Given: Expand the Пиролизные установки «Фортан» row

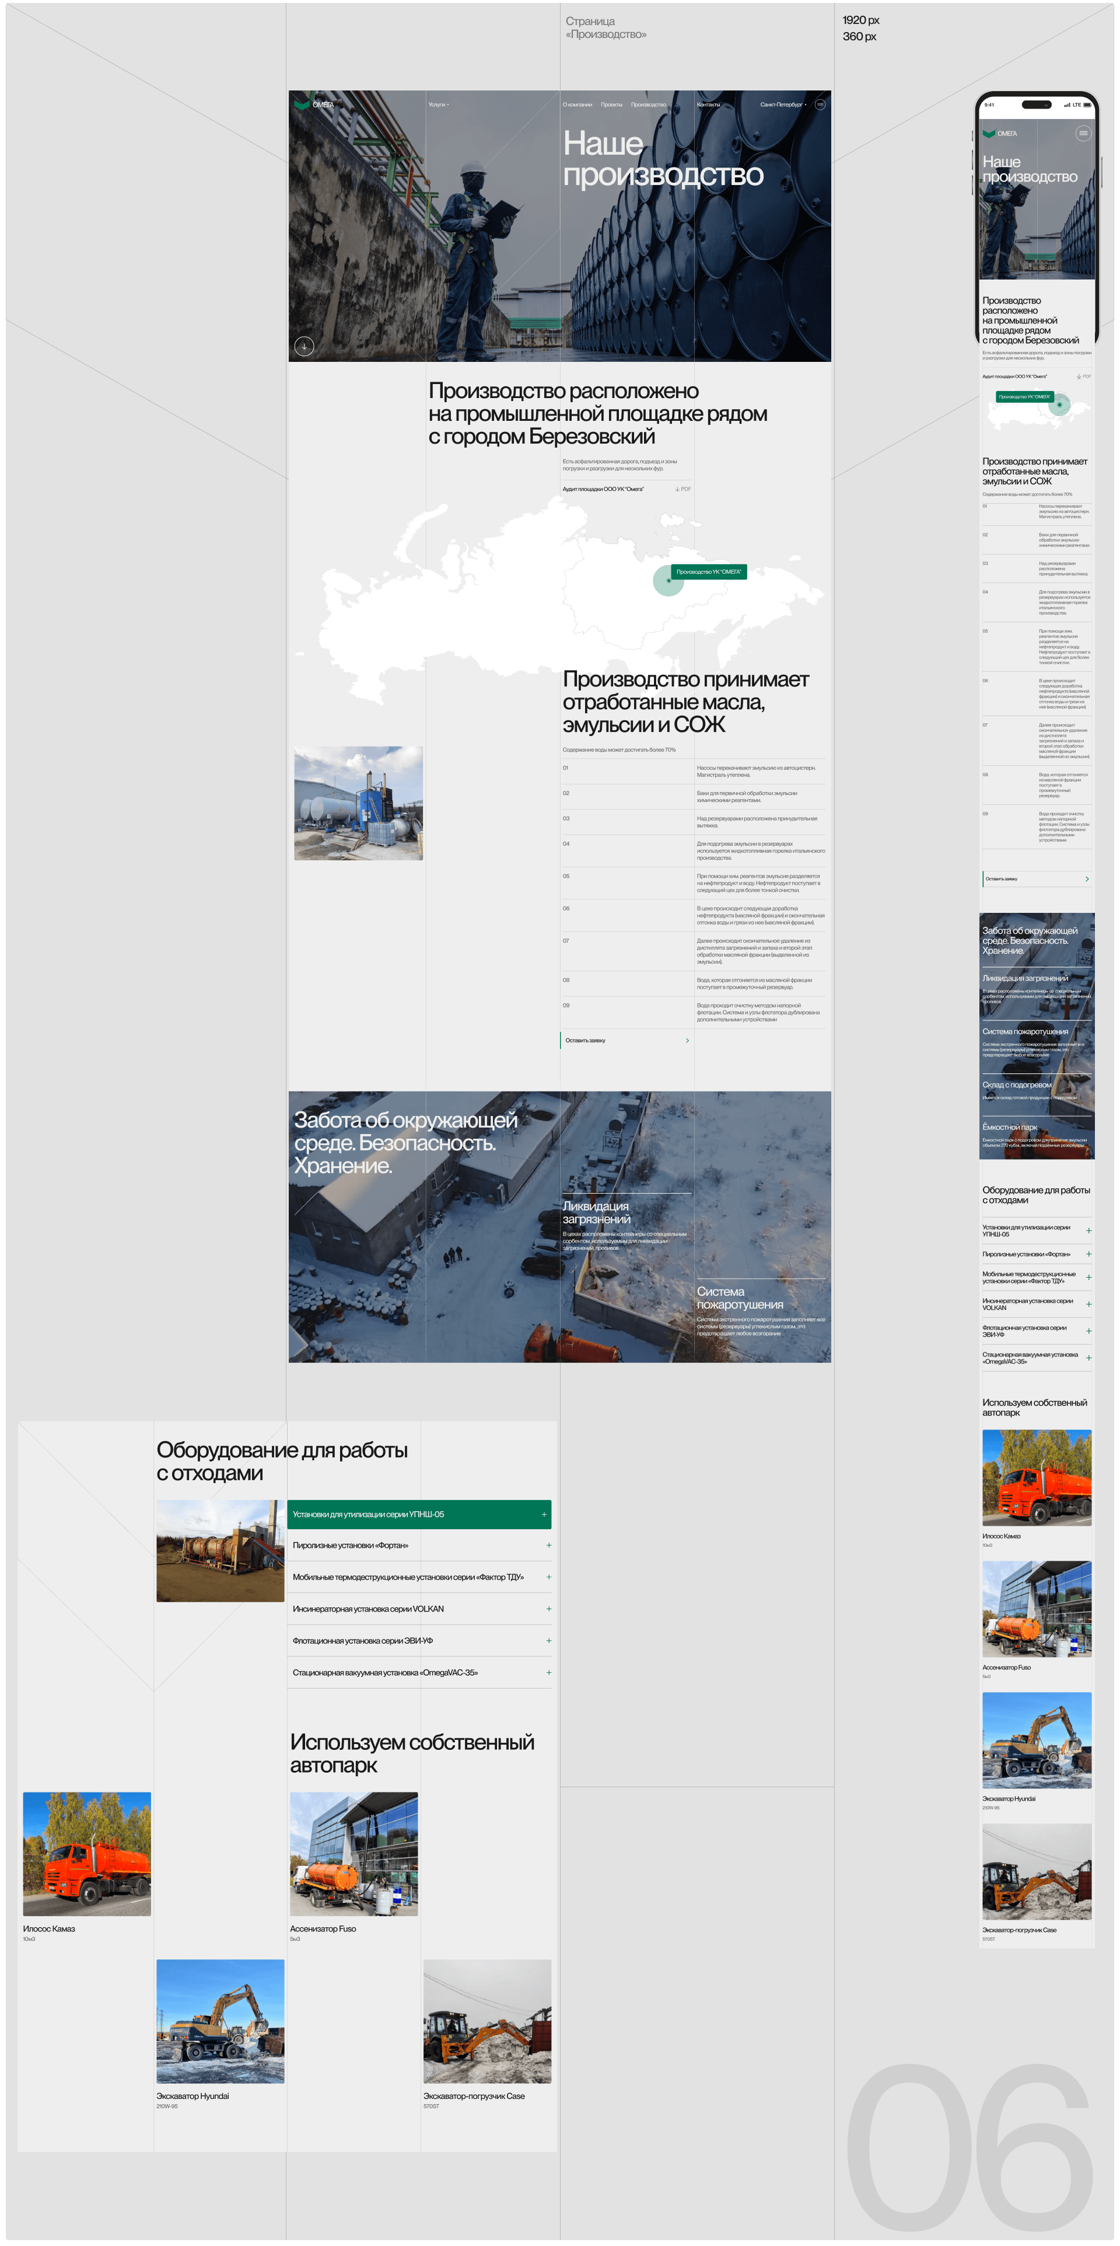Looking at the screenshot, I should tap(548, 1545).
